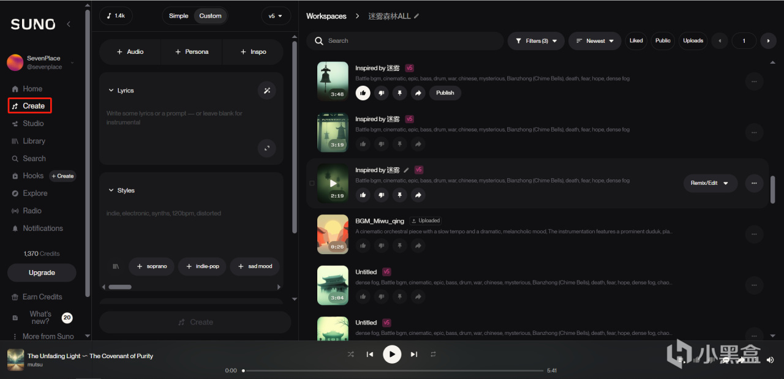Open the Filters (3) dropdown
This screenshot has height=379, width=784.
536,41
